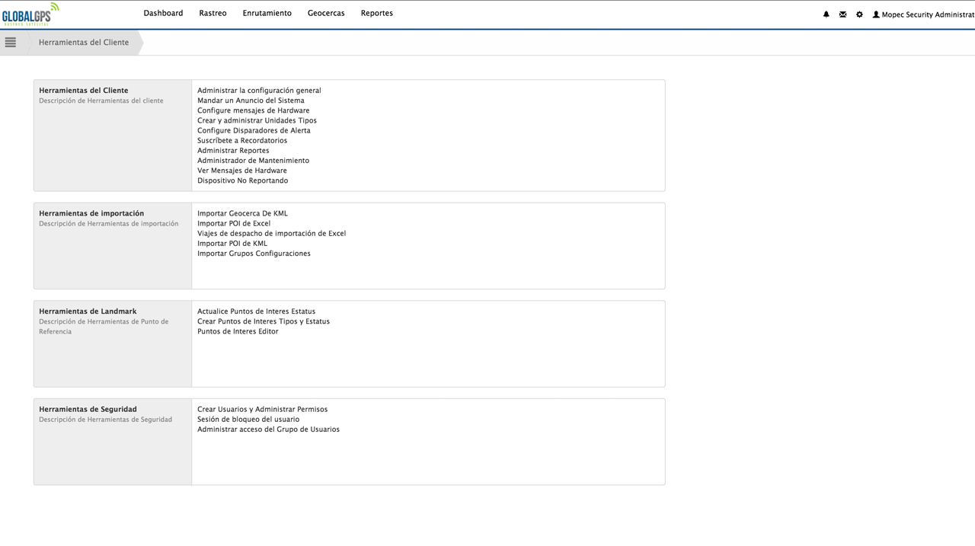The image size is (975, 546).
Task: Open the messages envelope icon
Action: [x=842, y=14]
